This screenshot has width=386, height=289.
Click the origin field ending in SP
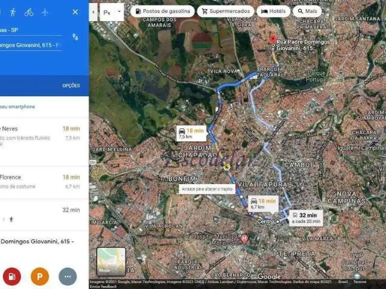click(31, 30)
